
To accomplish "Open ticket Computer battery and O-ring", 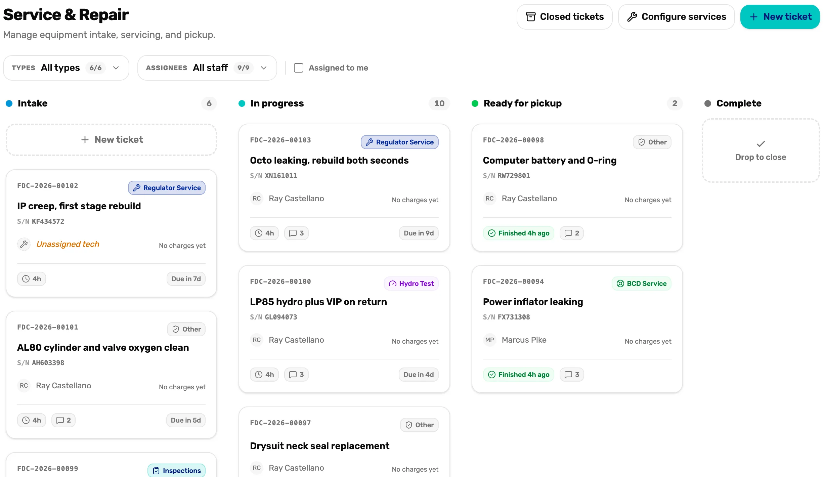I will pyautogui.click(x=550, y=160).
